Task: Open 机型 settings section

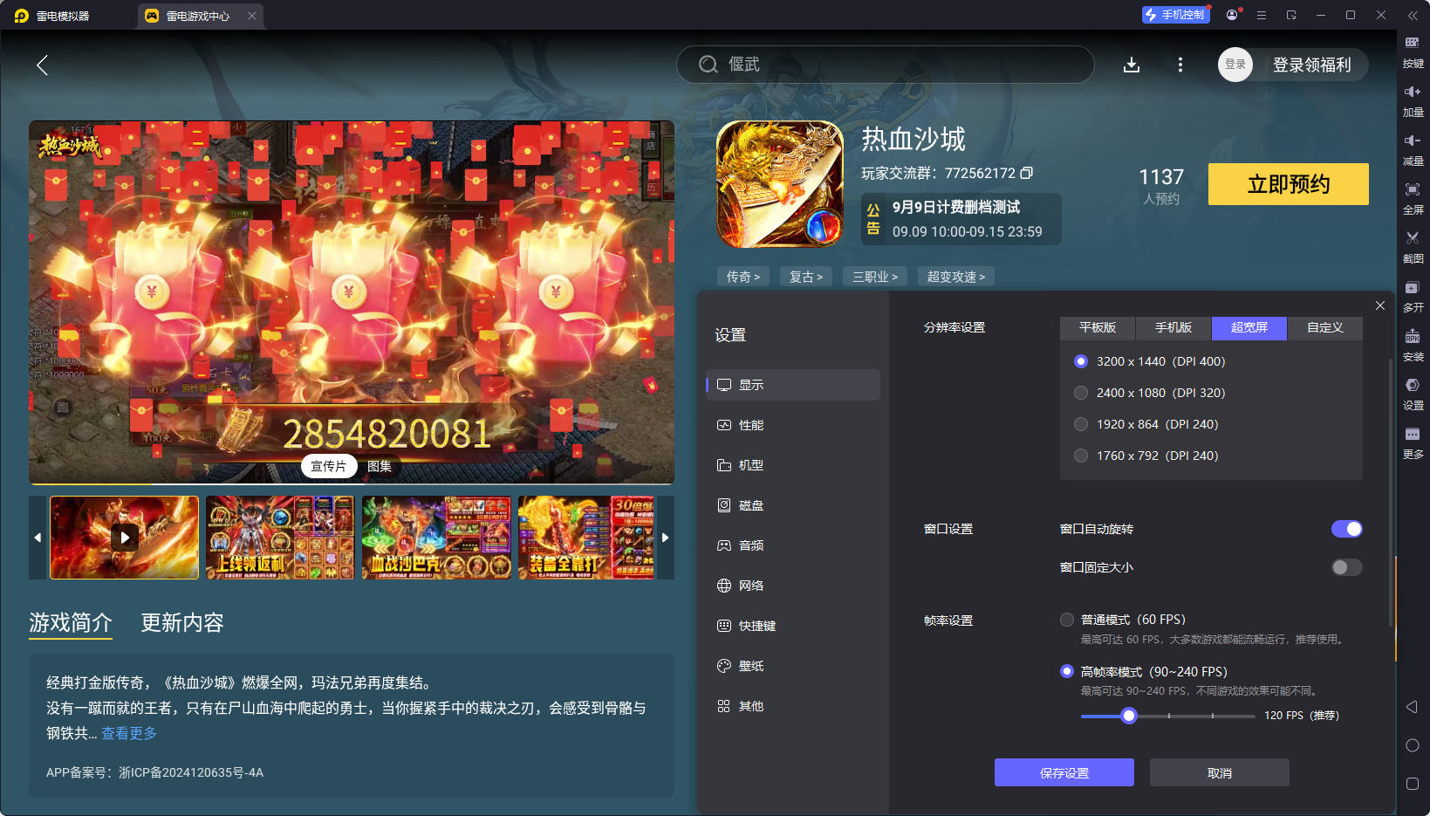Action: tap(793, 465)
